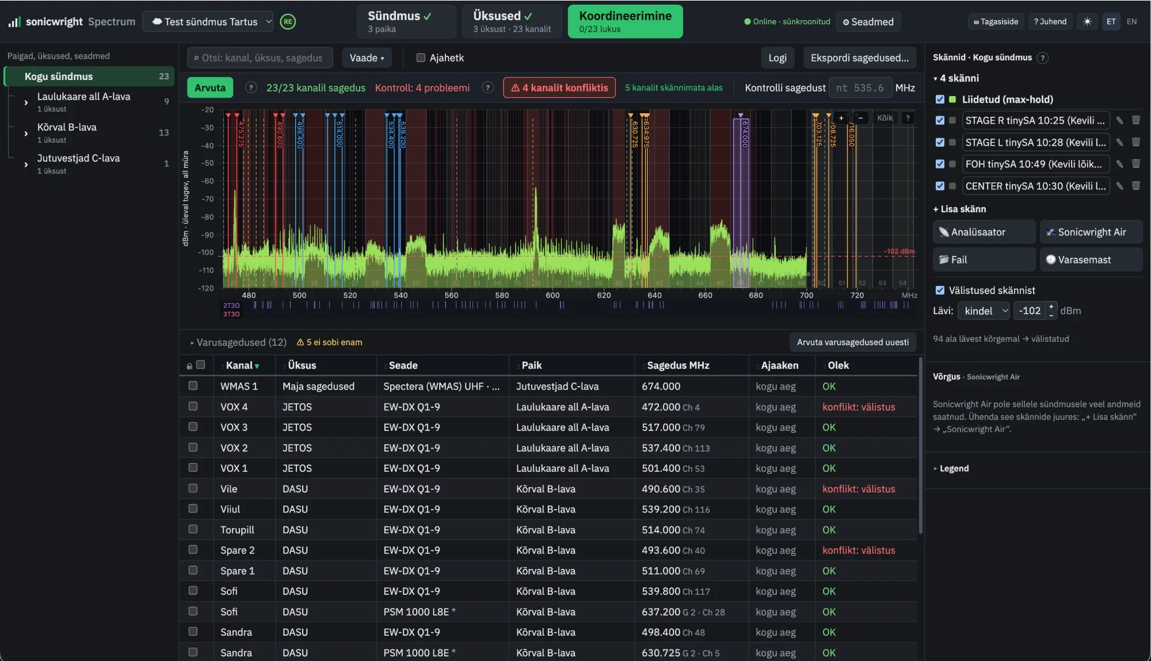Expand the Varusagedused (12) section

238,342
